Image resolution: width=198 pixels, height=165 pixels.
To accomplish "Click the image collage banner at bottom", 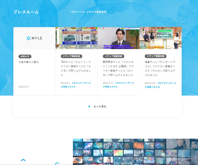I will point(135,151).
